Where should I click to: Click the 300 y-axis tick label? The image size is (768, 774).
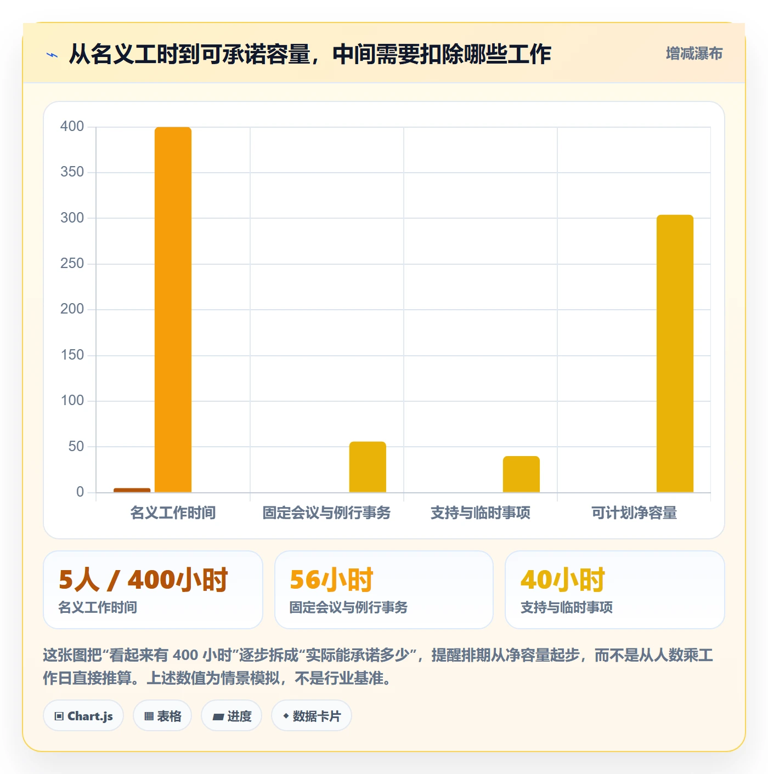(72, 218)
